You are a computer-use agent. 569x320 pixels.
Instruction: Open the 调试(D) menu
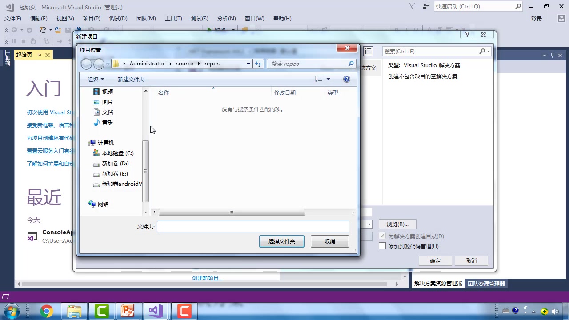pos(118,18)
